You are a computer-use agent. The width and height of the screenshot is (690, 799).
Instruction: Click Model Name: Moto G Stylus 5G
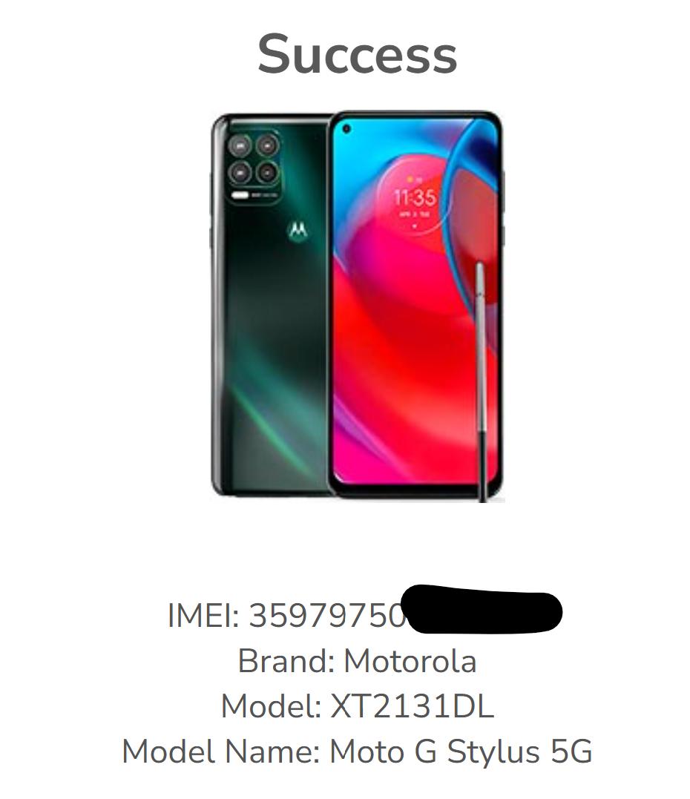357,752
